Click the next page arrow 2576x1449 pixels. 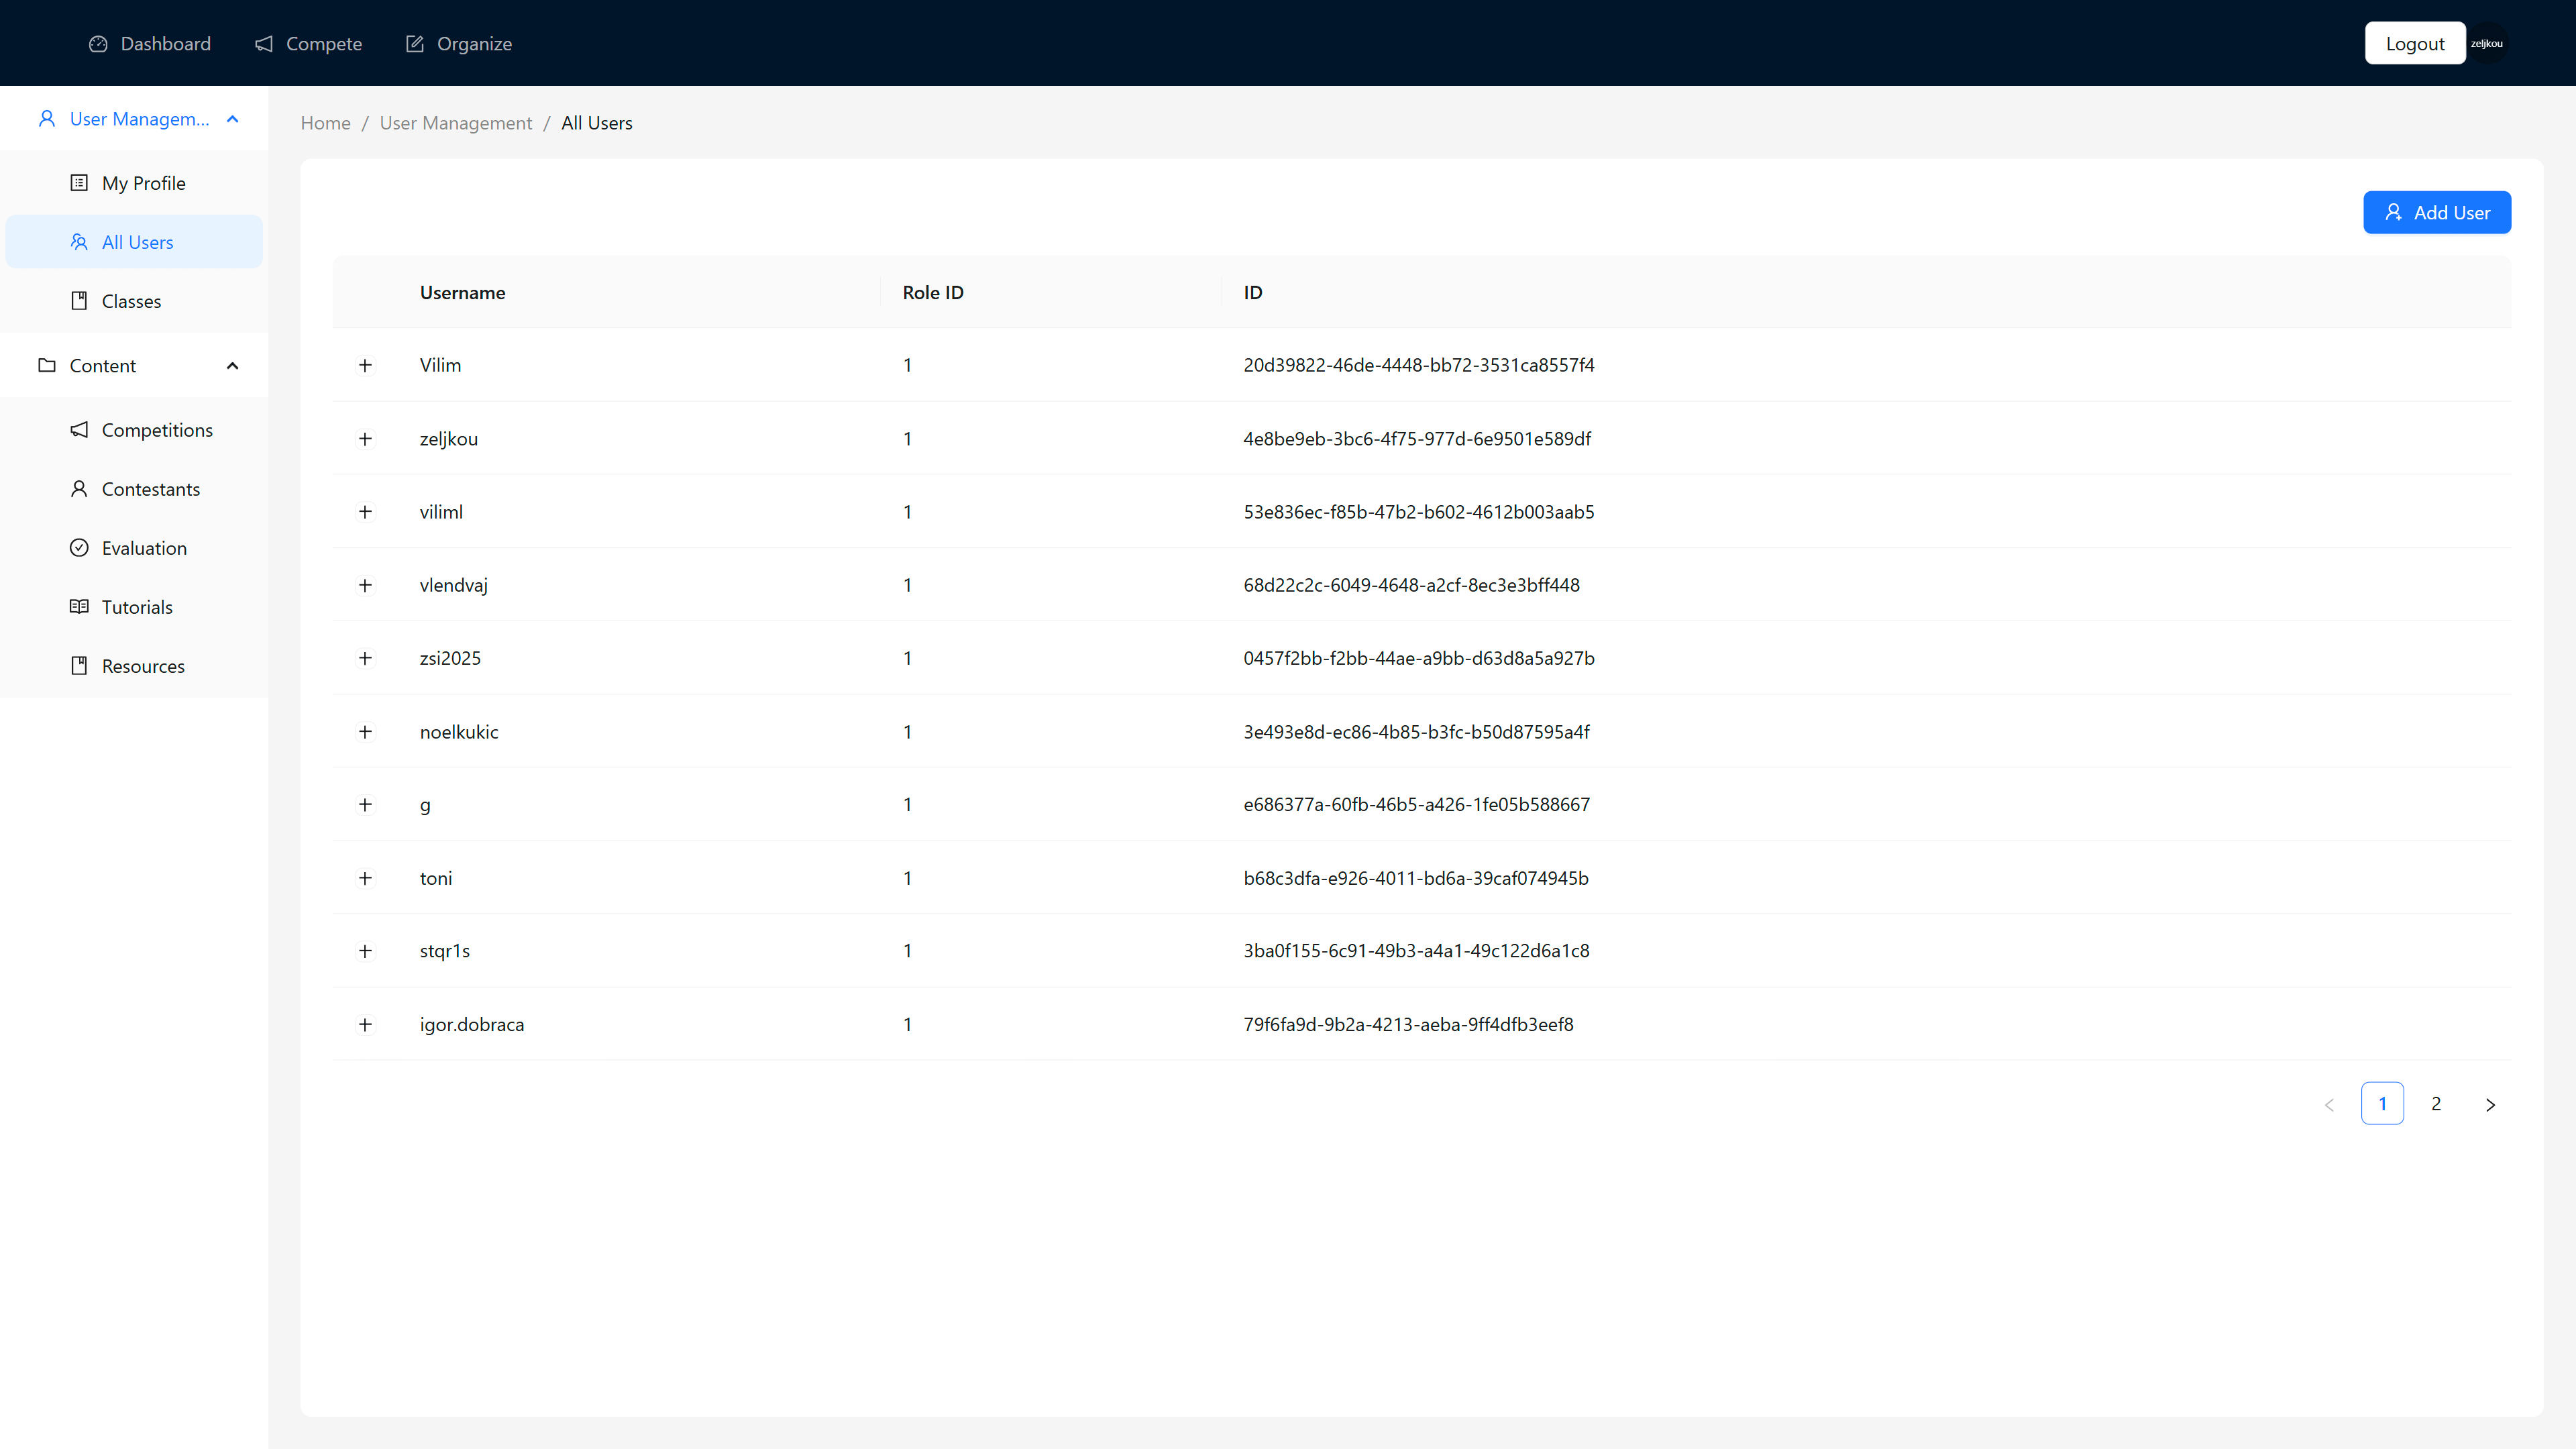point(2490,1104)
